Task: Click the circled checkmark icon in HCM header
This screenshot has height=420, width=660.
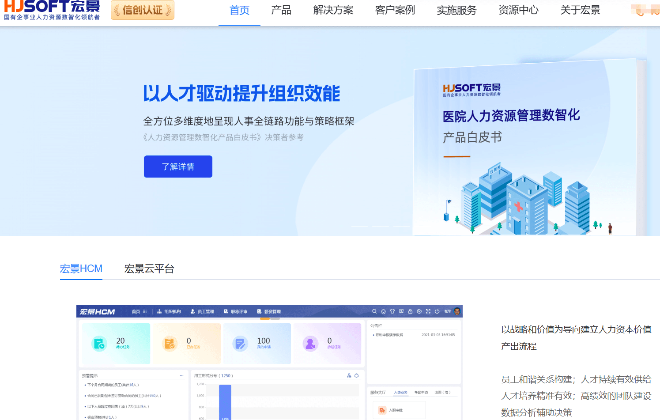Action: 419,311
